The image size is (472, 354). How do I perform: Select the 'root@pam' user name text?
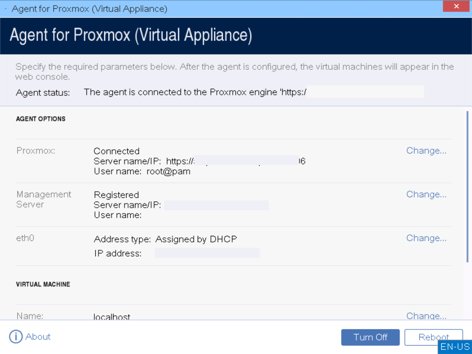pyautogui.click(x=169, y=171)
